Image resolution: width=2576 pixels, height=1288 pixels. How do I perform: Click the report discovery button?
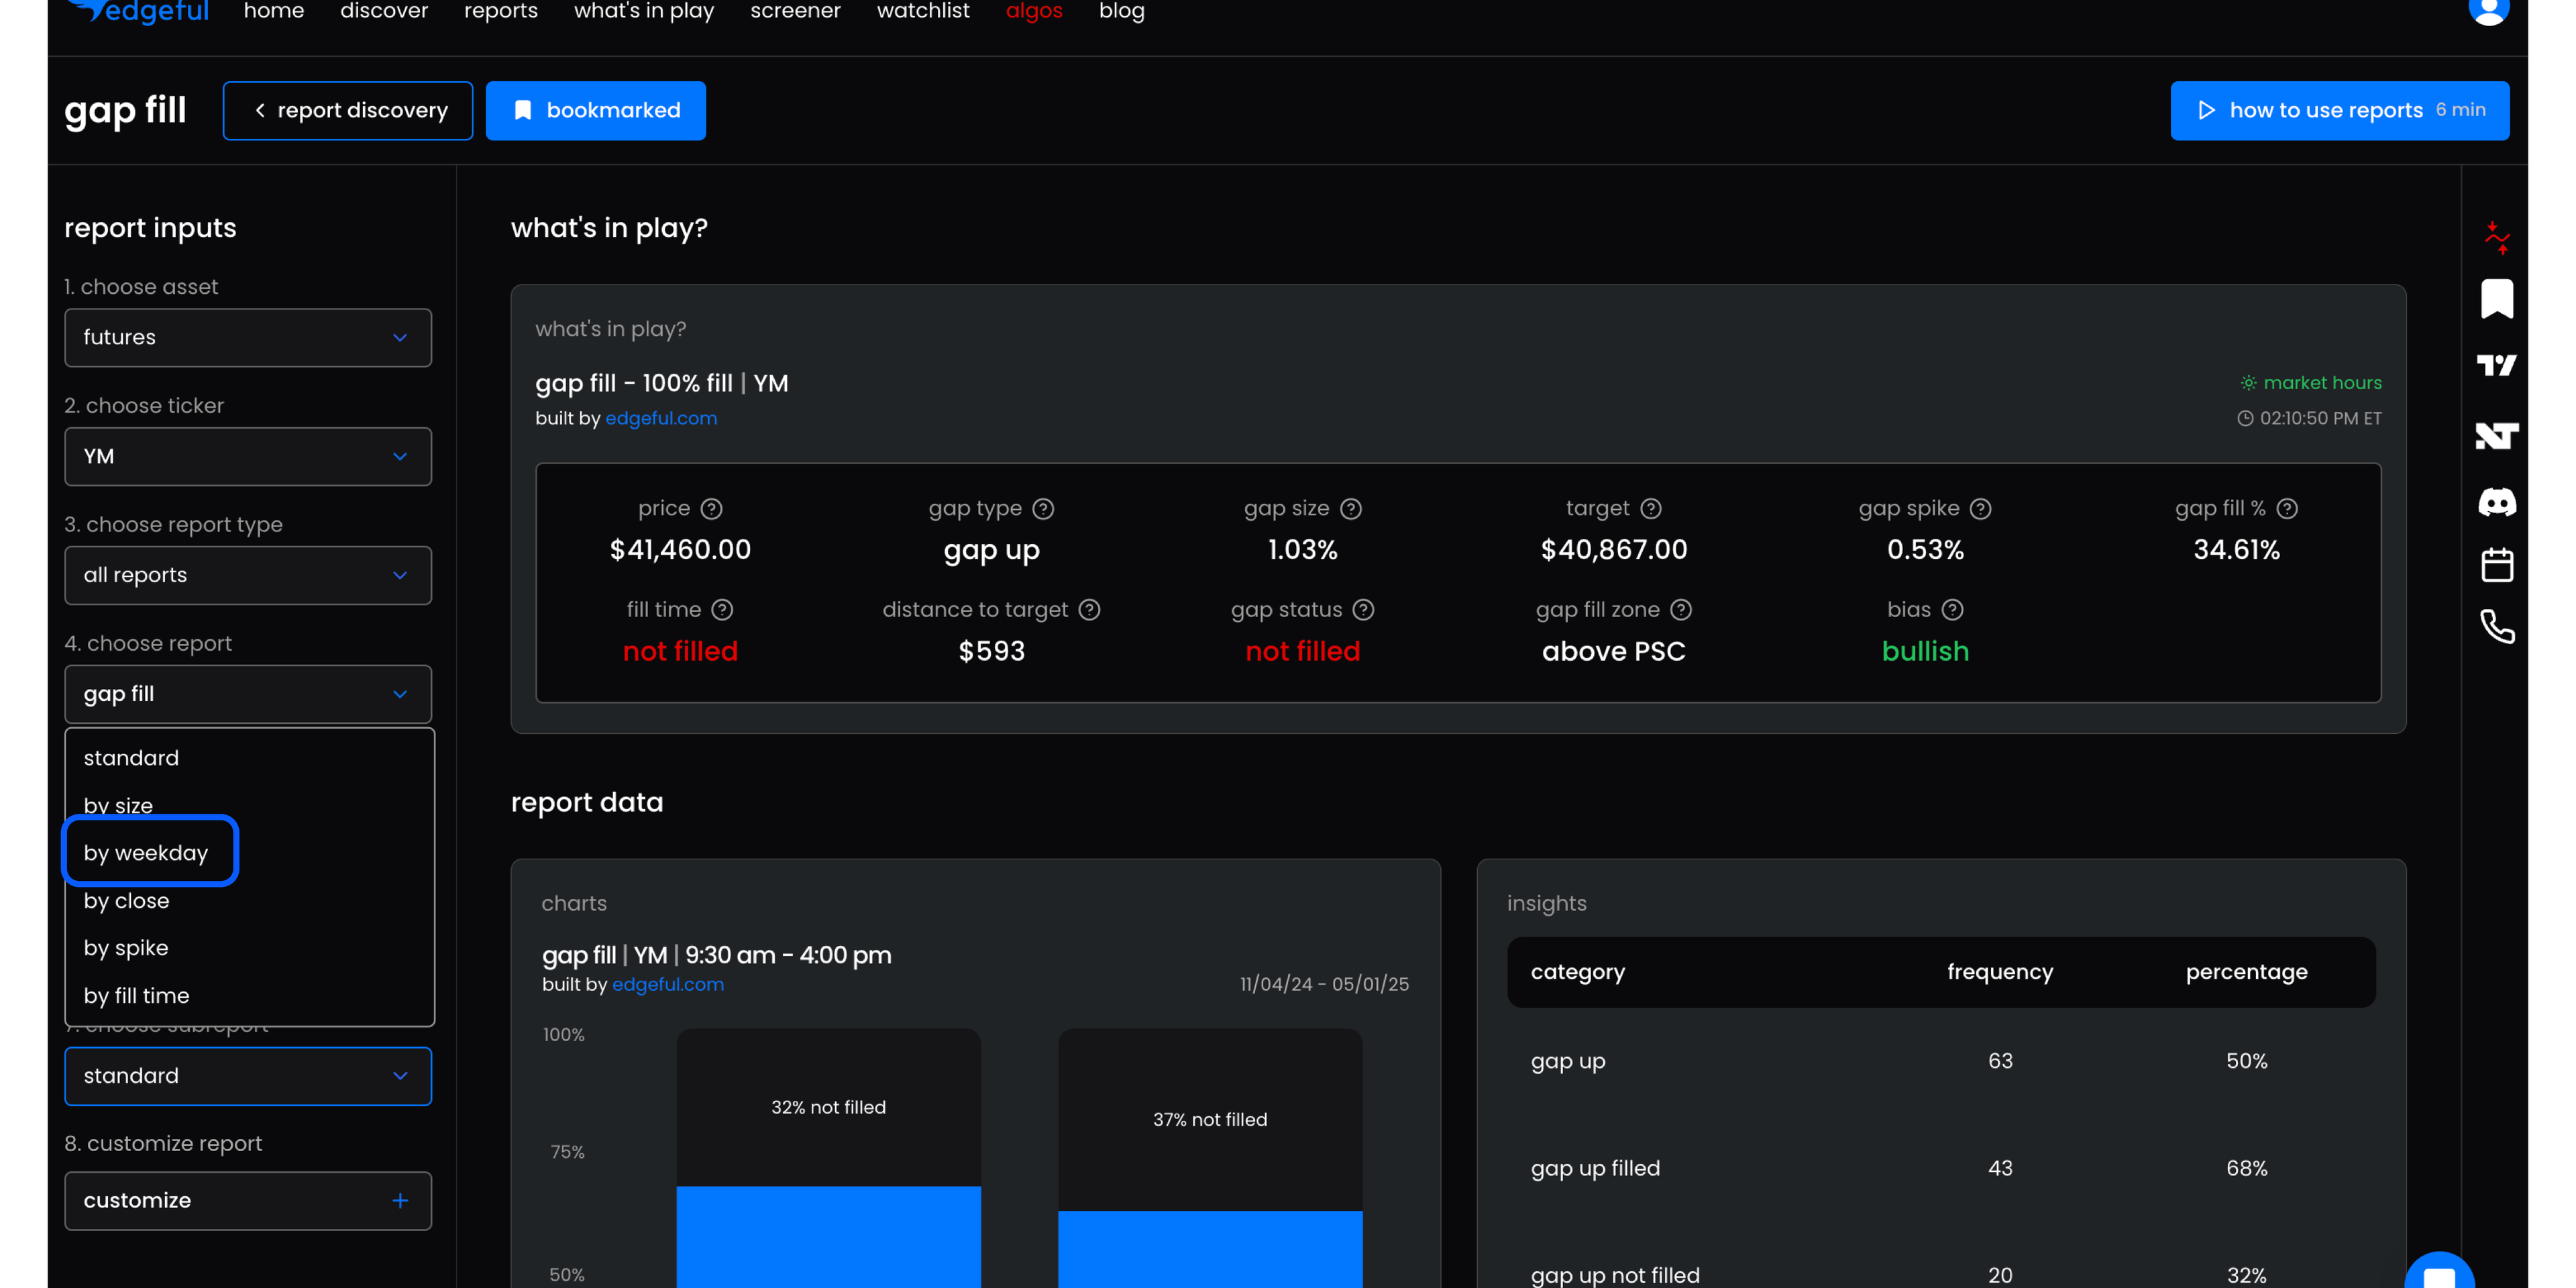[348, 110]
